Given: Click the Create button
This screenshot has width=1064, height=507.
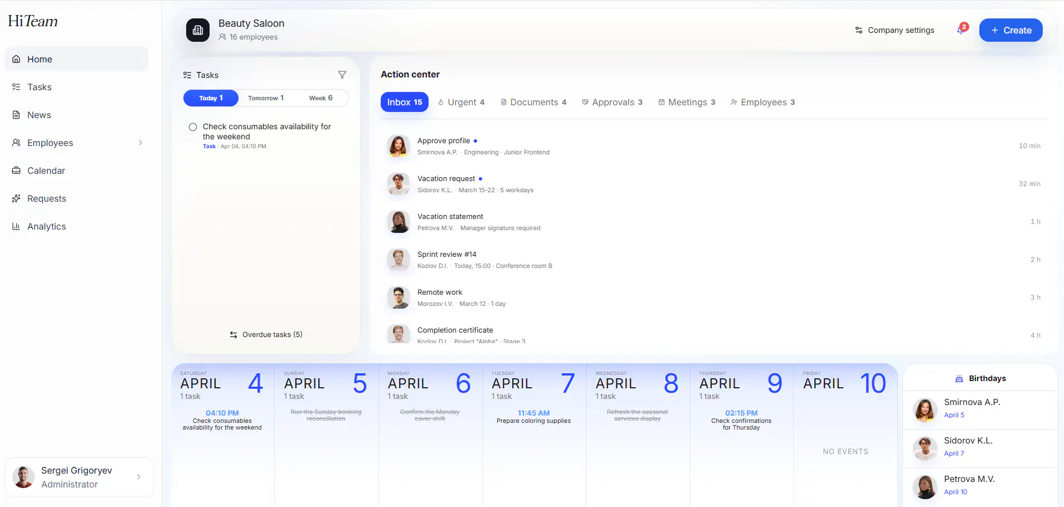Looking at the screenshot, I should click(1010, 30).
